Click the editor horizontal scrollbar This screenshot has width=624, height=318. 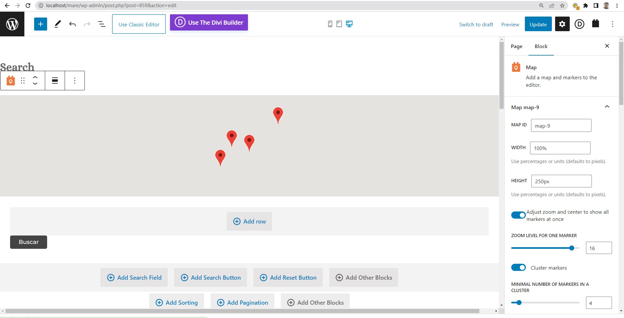coord(242,311)
